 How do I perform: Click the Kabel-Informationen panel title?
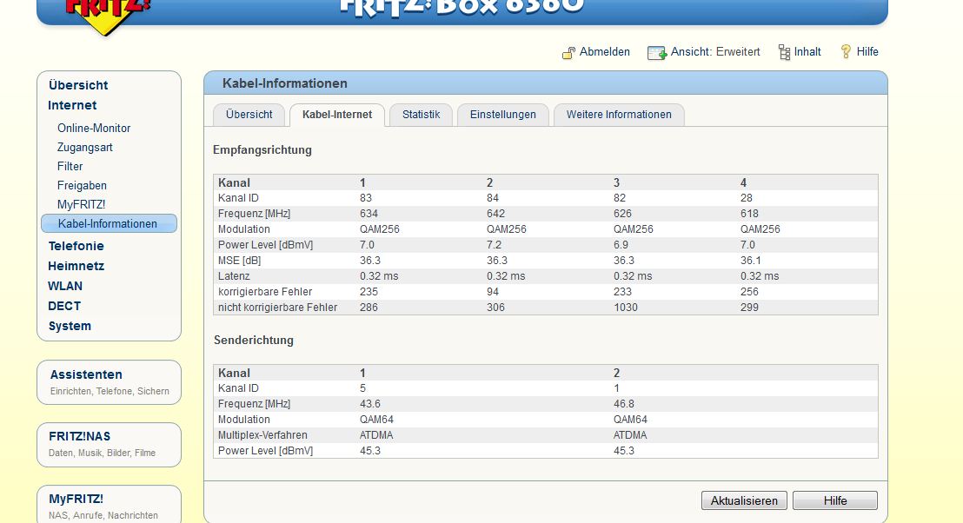(285, 83)
